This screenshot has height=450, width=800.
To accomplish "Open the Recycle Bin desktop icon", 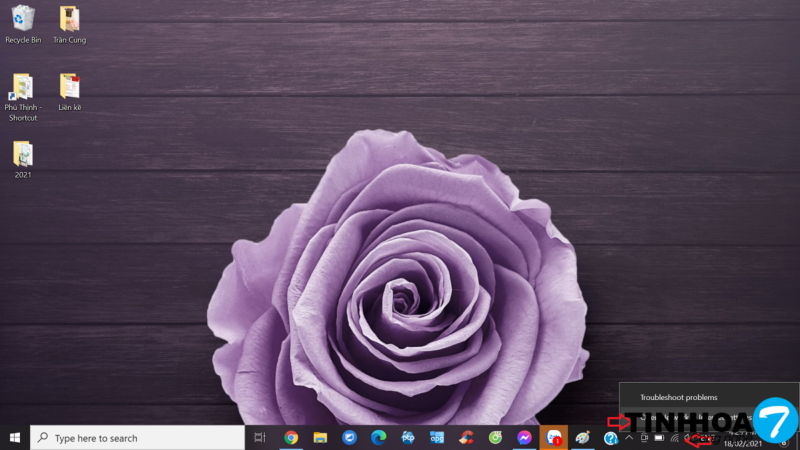I will pos(23,25).
